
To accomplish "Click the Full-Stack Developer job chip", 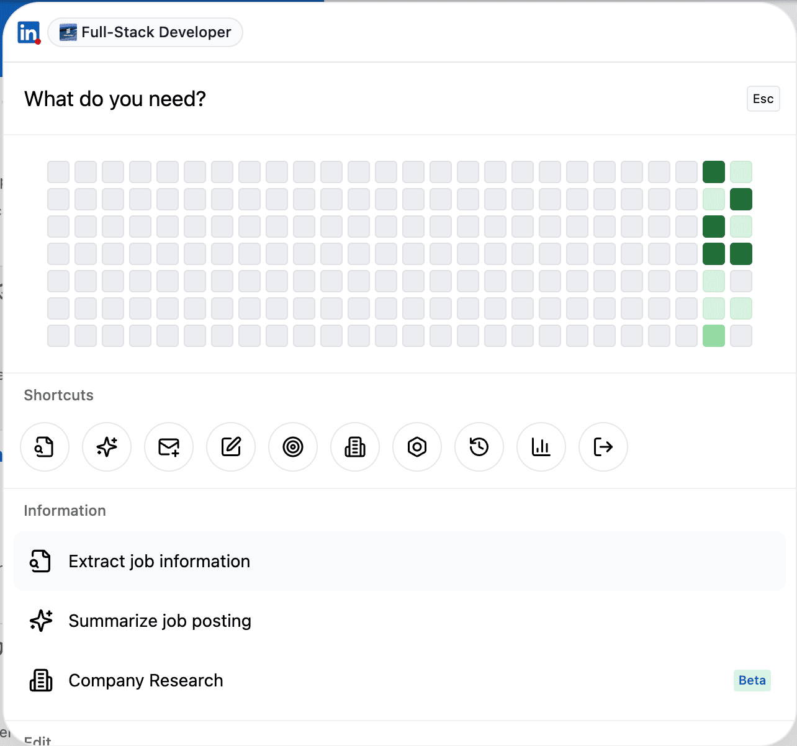I will 145,32.
